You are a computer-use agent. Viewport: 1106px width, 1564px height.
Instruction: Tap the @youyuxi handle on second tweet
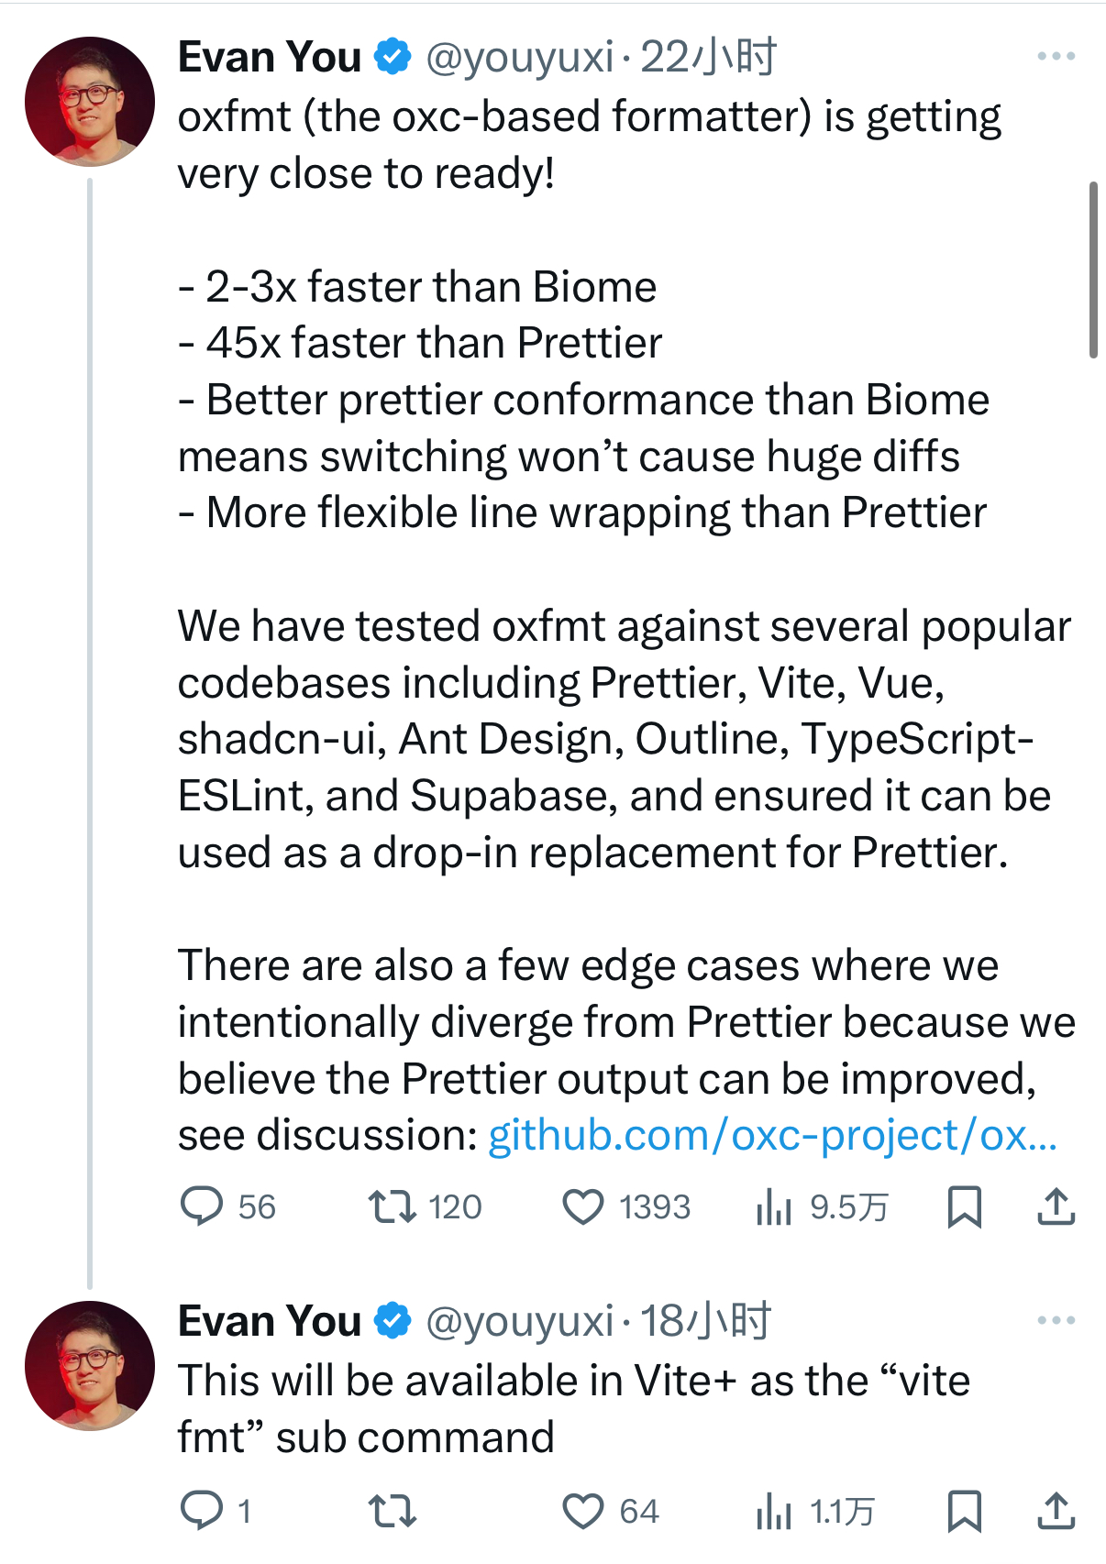(519, 1321)
